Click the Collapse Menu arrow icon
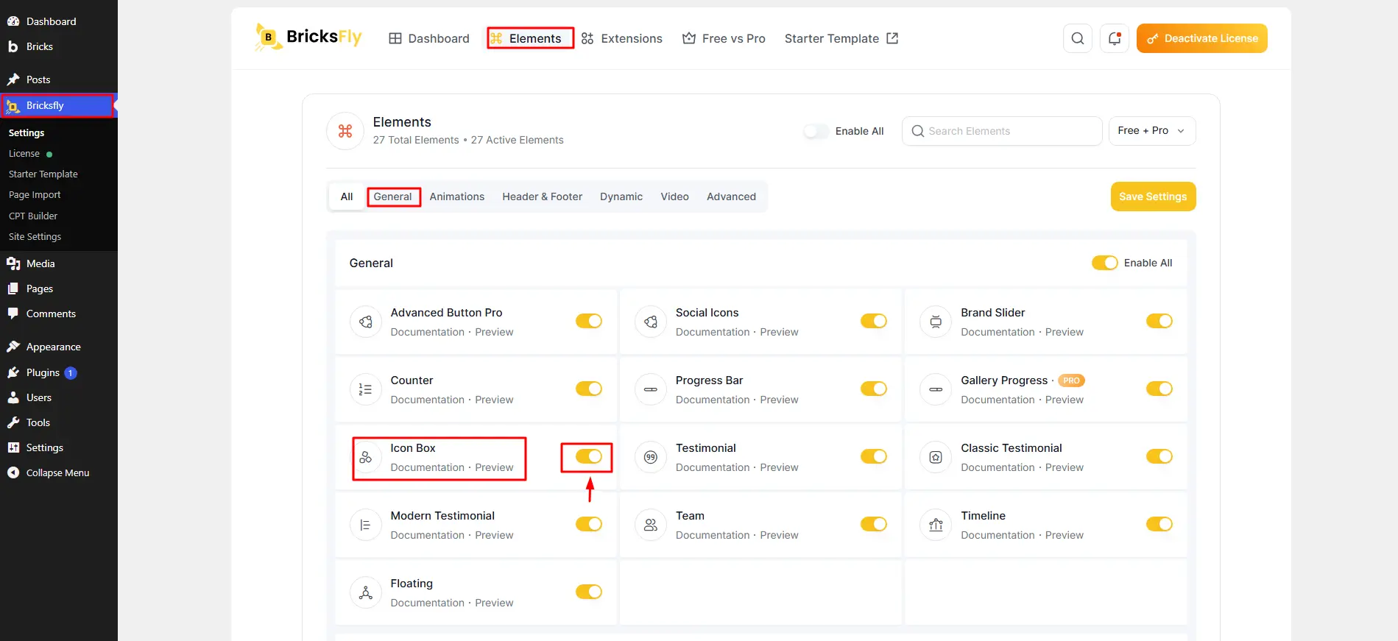Screen dimensions: 1398x641 click(x=13, y=472)
